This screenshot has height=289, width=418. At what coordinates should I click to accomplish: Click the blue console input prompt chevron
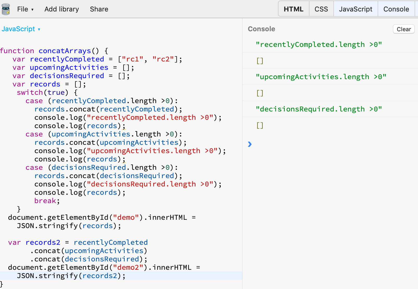250,144
